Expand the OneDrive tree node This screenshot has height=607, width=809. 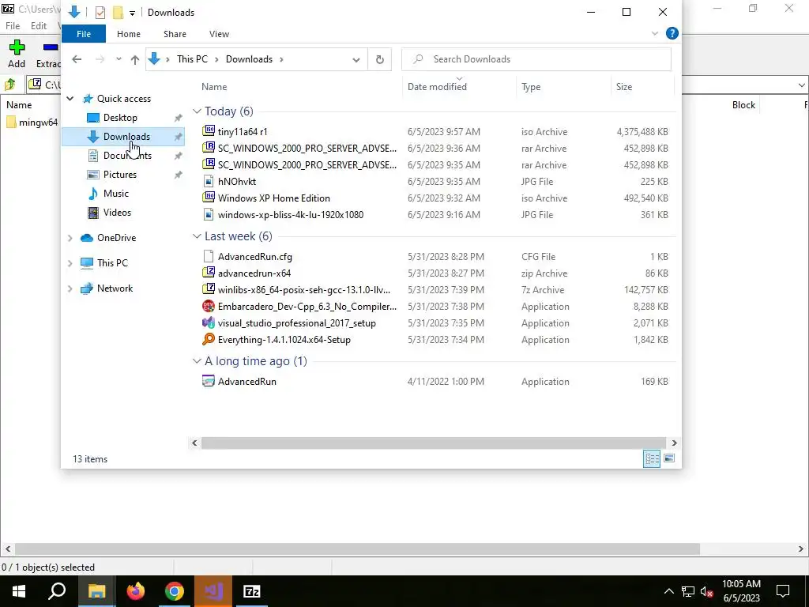click(x=70, y=237)
